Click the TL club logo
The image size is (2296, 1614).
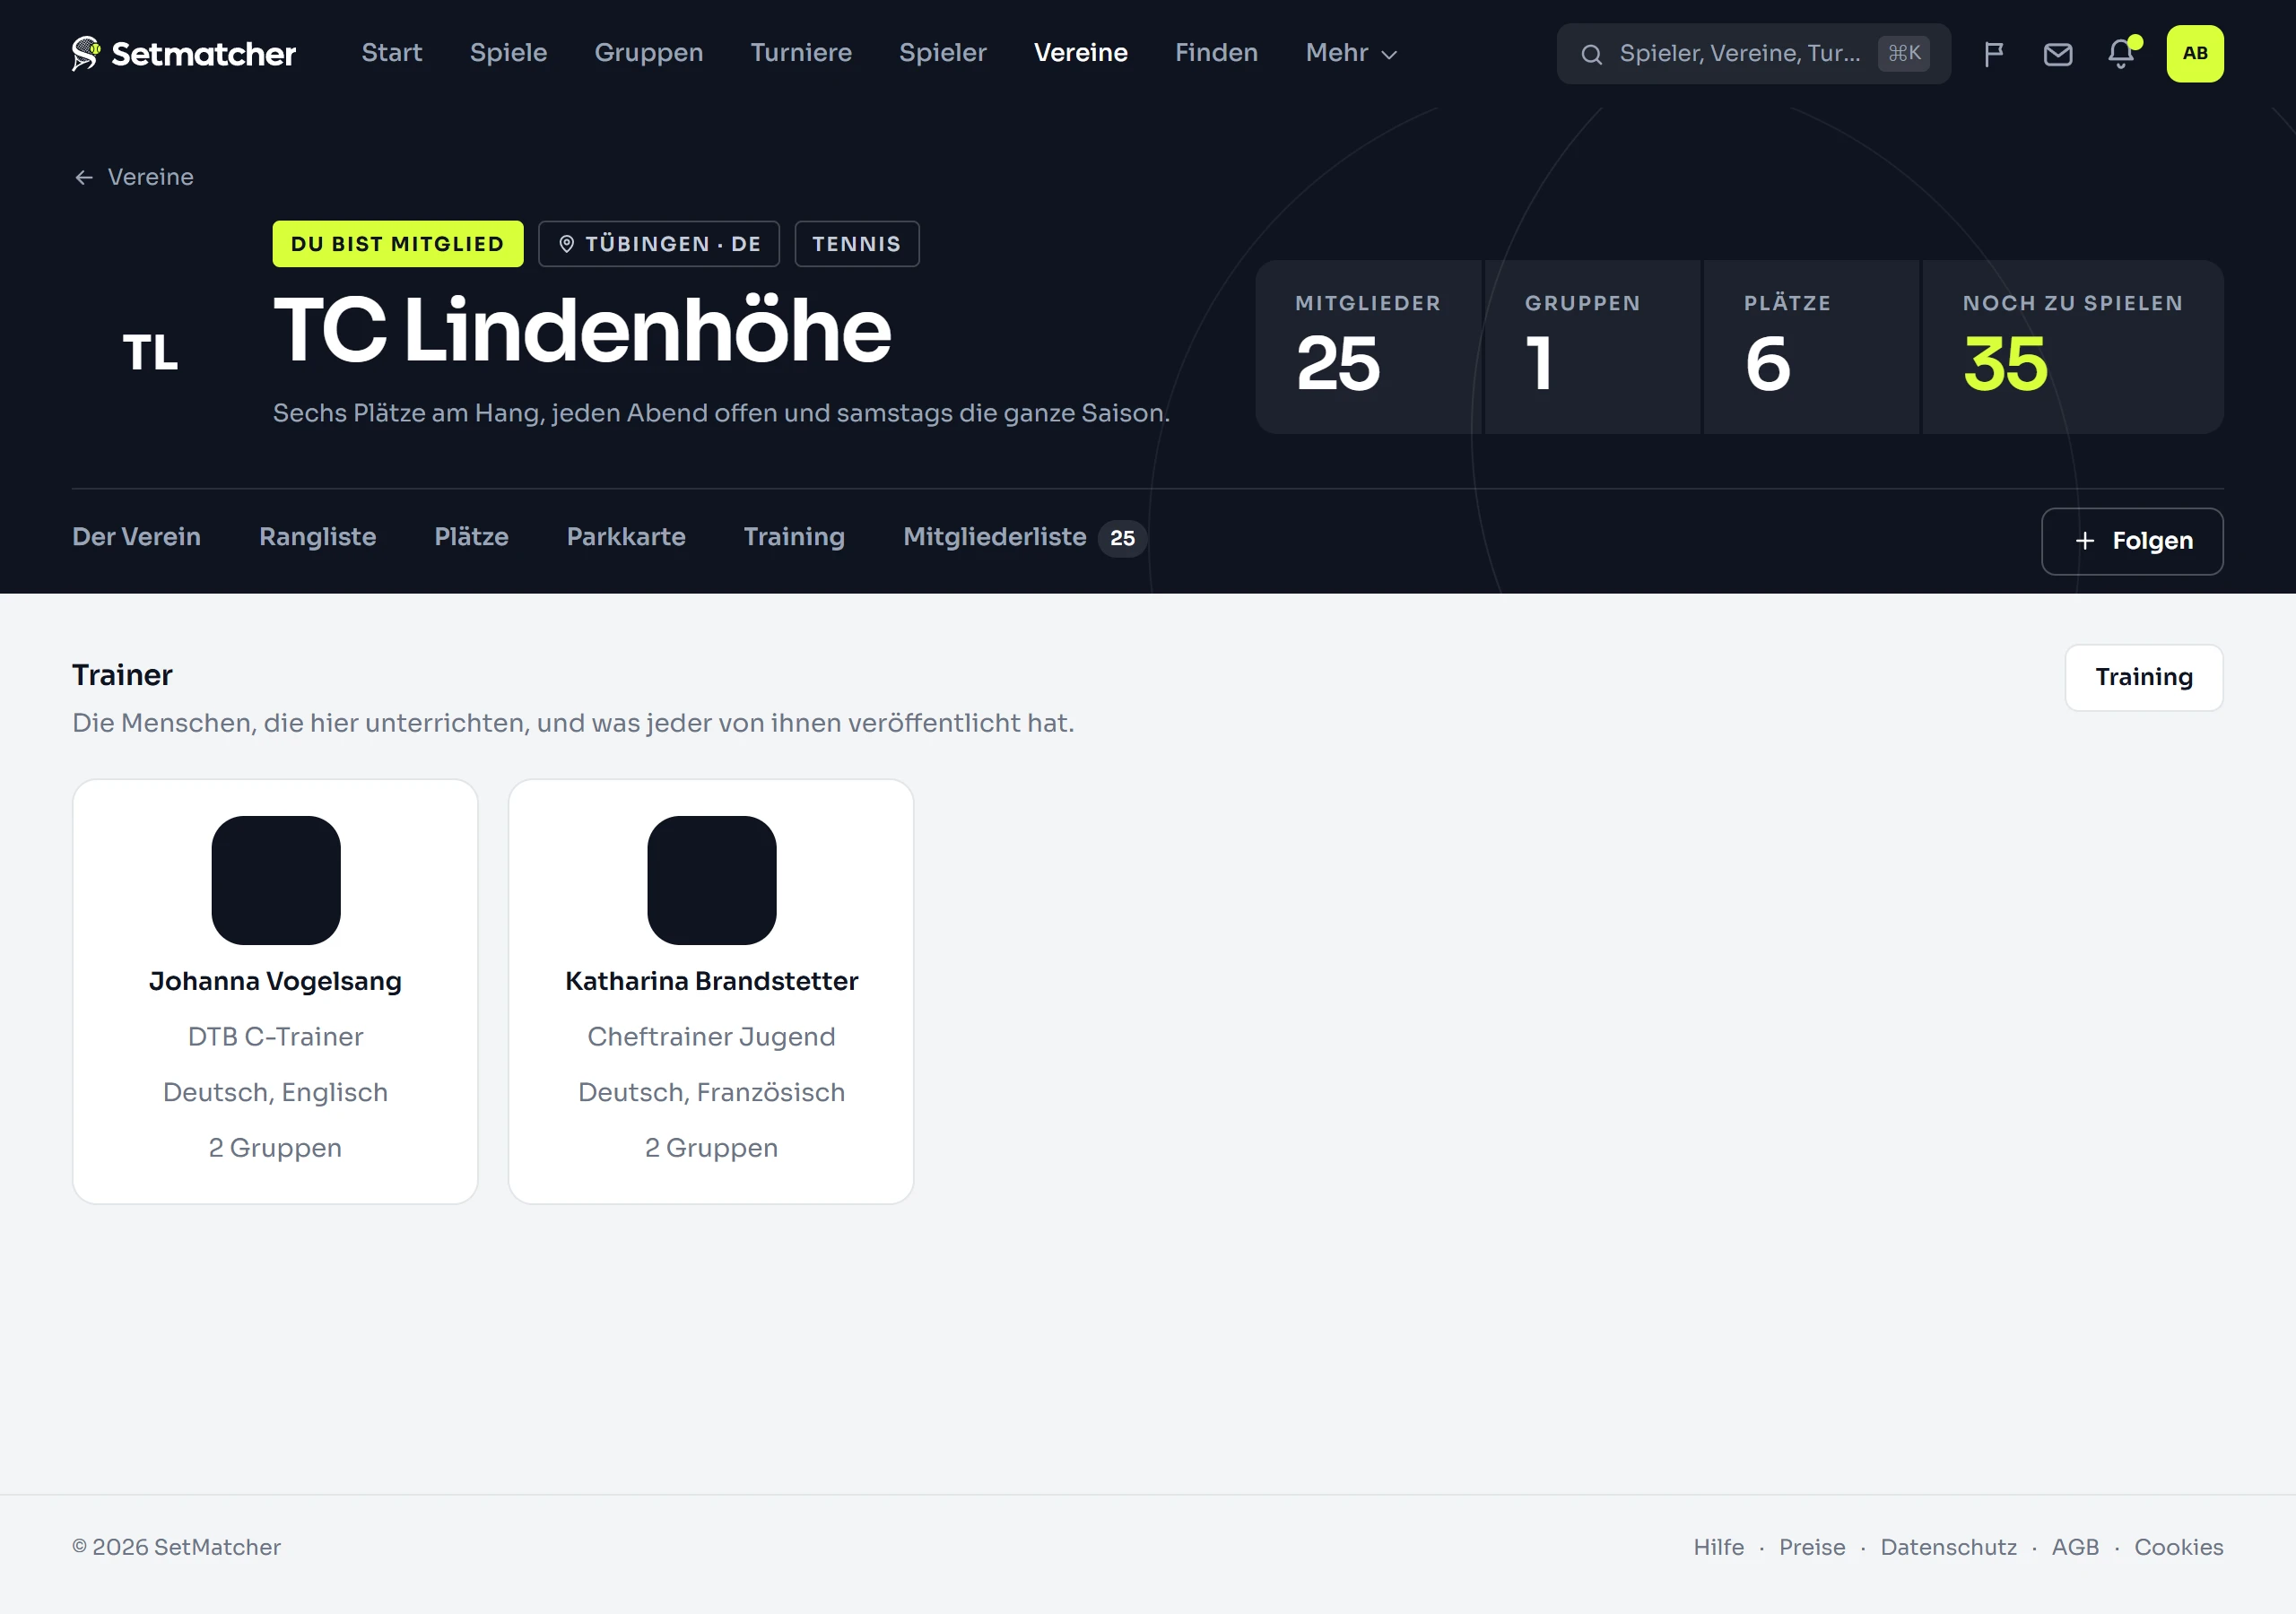150,352
